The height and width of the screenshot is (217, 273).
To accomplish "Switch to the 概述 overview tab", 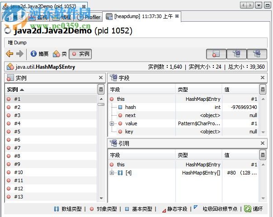I will click(x=14, y=17).
